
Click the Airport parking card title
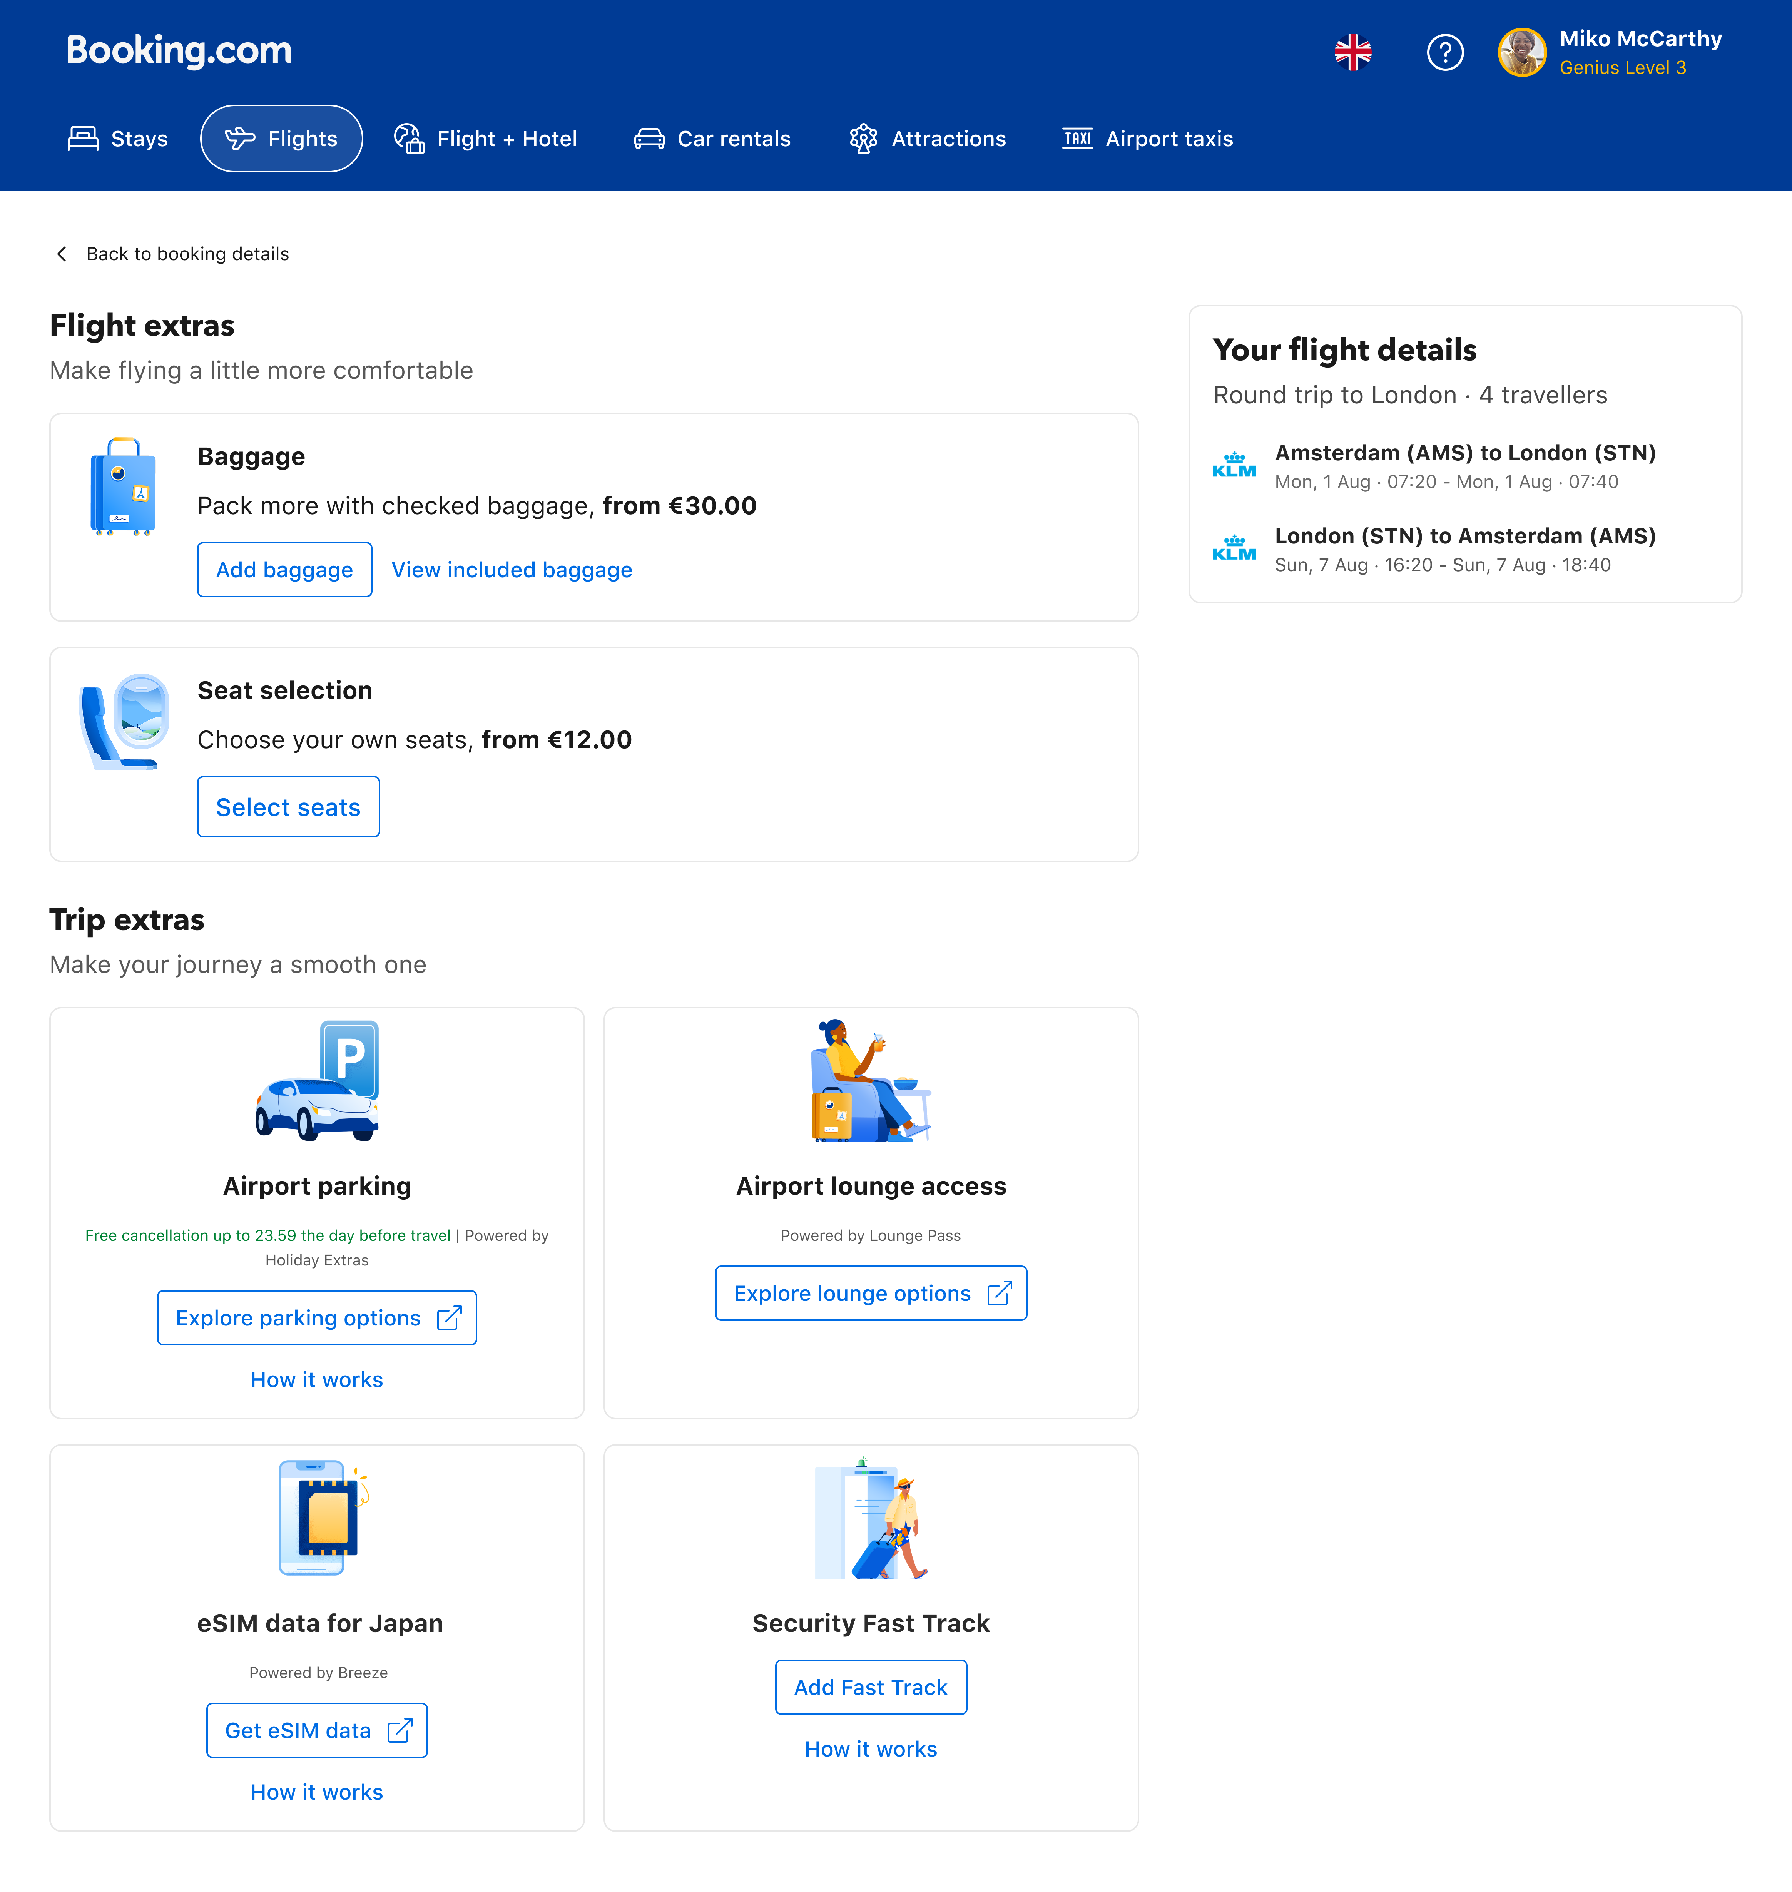tap(317, 1186)
